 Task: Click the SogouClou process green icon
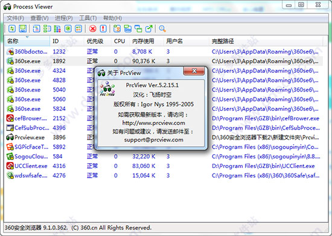point(10,157)
